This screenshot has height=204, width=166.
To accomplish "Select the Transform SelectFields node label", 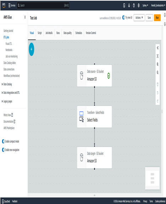I will 95,113.
